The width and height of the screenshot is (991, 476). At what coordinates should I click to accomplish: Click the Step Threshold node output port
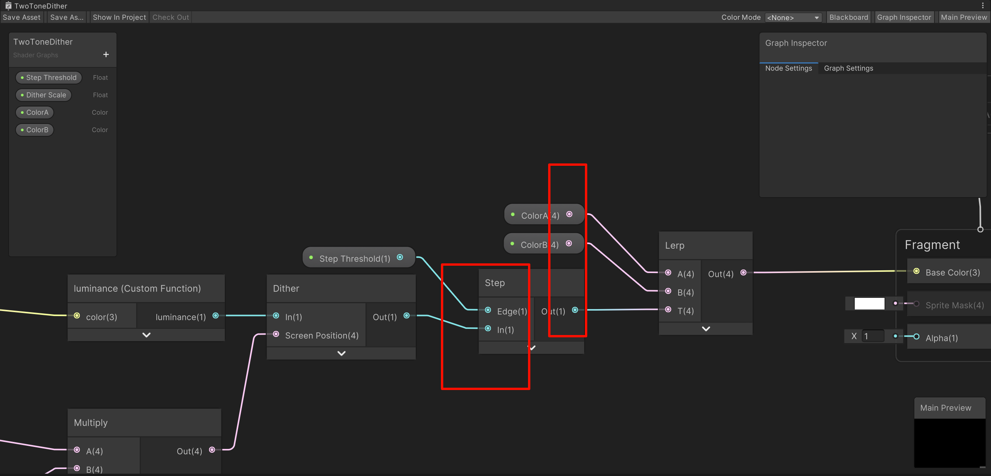coord(400,257)
